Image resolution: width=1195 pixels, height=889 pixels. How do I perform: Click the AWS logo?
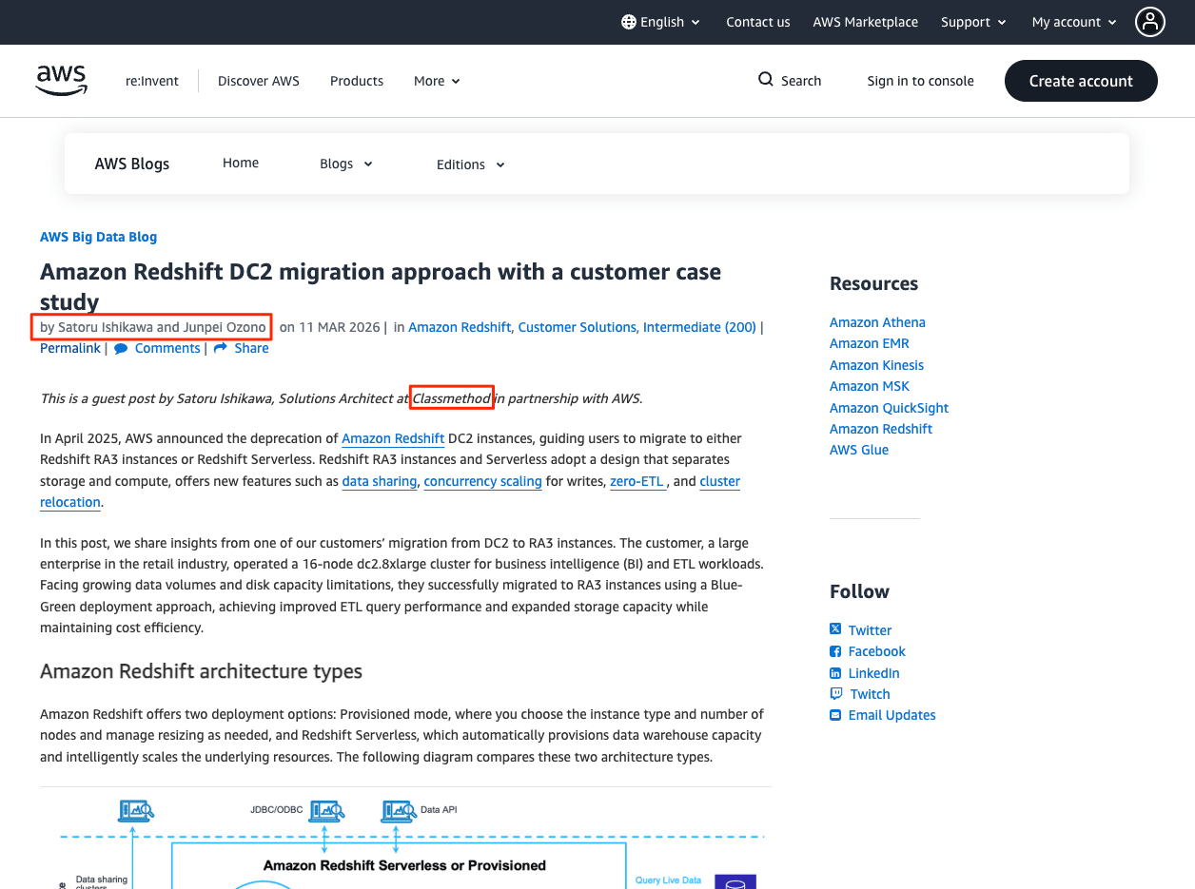(x=62, y=81)
